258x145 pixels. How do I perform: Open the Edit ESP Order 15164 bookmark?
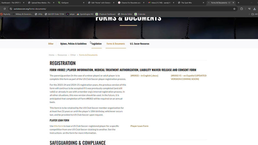coord(54,14)
